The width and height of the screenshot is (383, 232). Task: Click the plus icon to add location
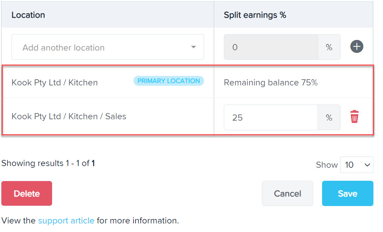357,46
